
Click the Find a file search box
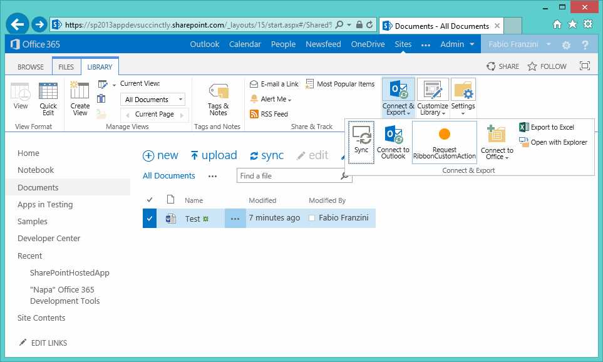[289, 176]
